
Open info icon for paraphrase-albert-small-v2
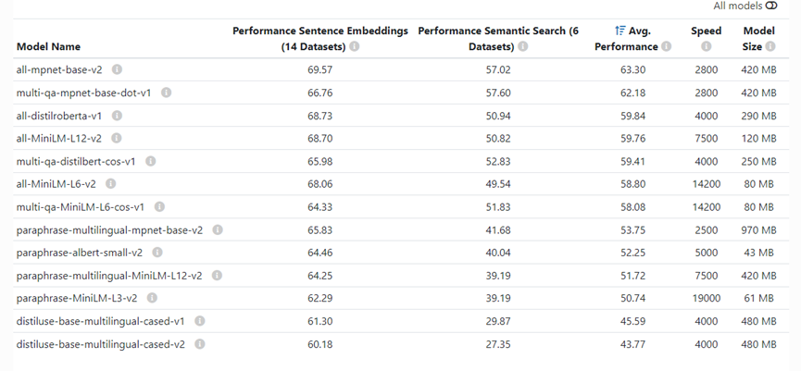(157, 252)
